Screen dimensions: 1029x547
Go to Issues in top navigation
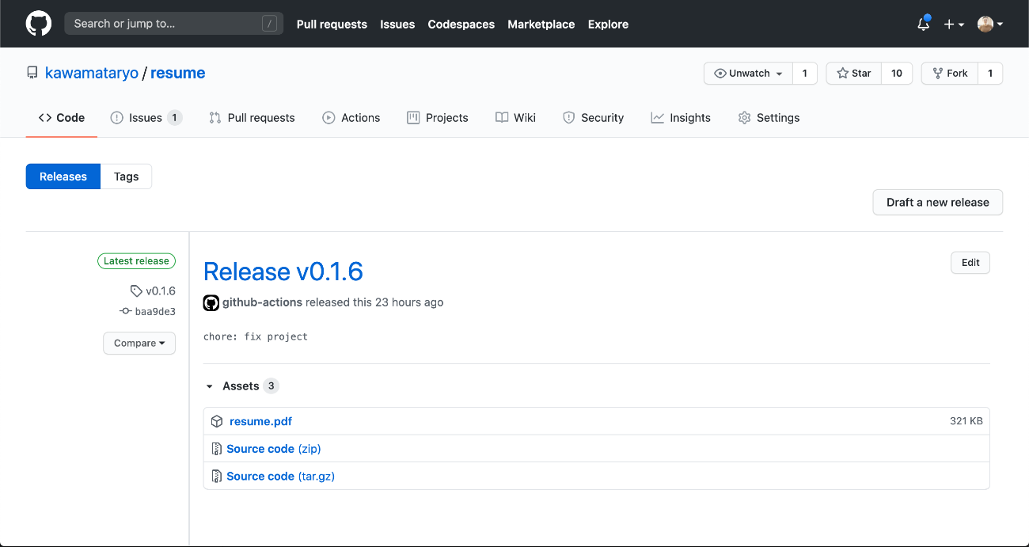click(x=397, y=25)
